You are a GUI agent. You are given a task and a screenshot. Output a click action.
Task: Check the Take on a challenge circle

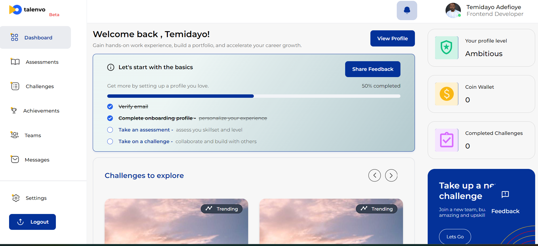coord(110,141)
